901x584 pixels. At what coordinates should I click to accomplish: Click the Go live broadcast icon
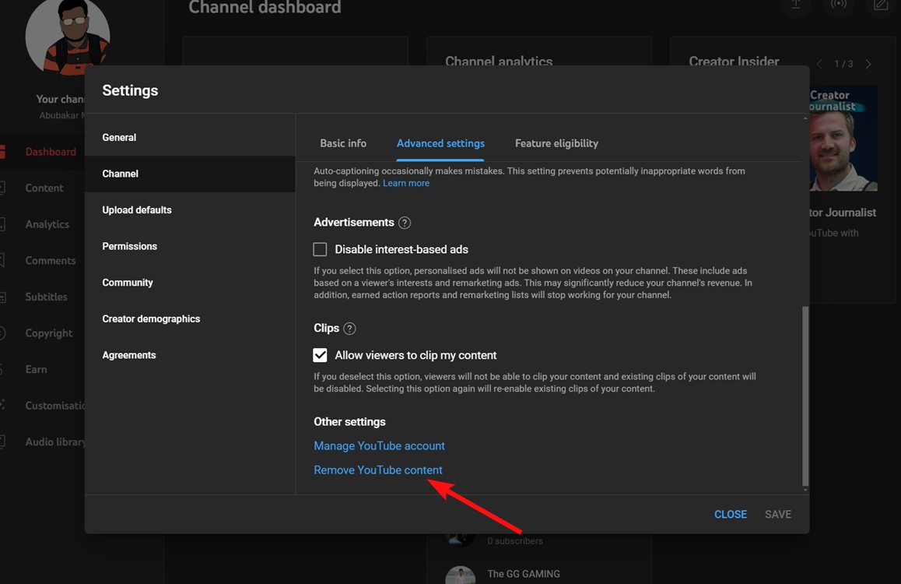click(x=839, y=5)
